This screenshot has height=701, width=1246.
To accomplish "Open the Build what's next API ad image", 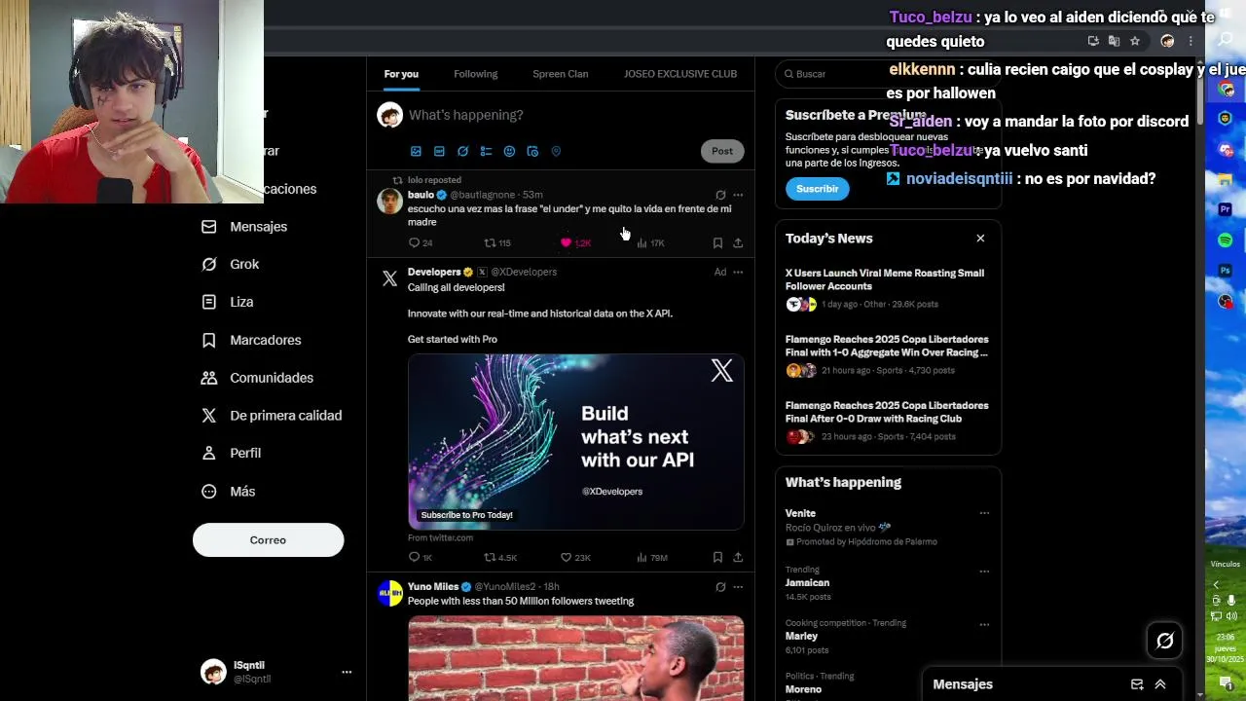I will pos(576,441).
